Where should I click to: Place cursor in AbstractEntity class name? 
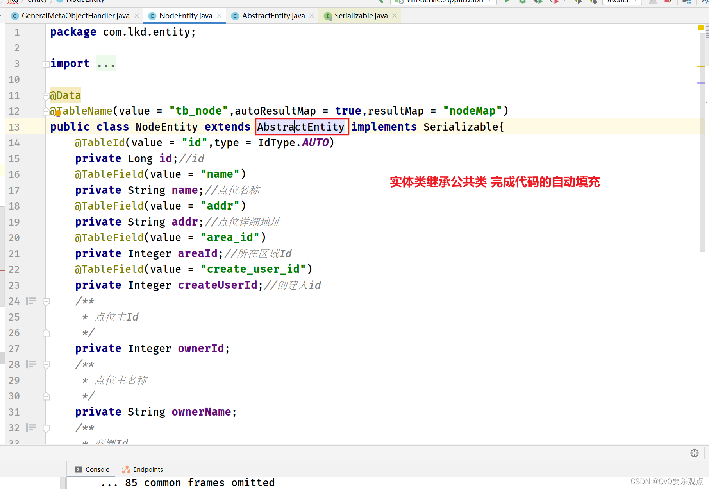click(301, 127)
